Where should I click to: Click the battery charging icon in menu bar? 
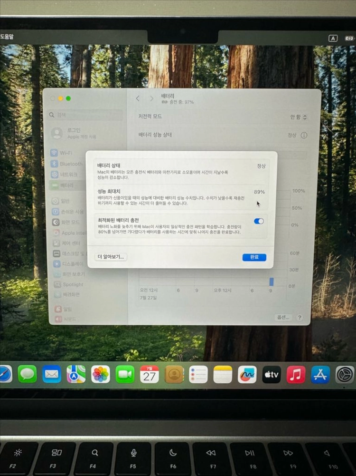point(350,38)
